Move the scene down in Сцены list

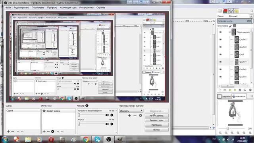pyautogui.click(x=22, y=131)
